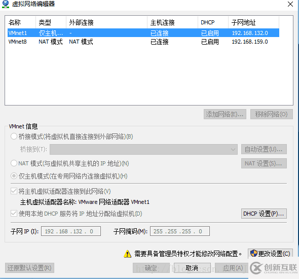Click the 子网 IP input field

[71, 231]
